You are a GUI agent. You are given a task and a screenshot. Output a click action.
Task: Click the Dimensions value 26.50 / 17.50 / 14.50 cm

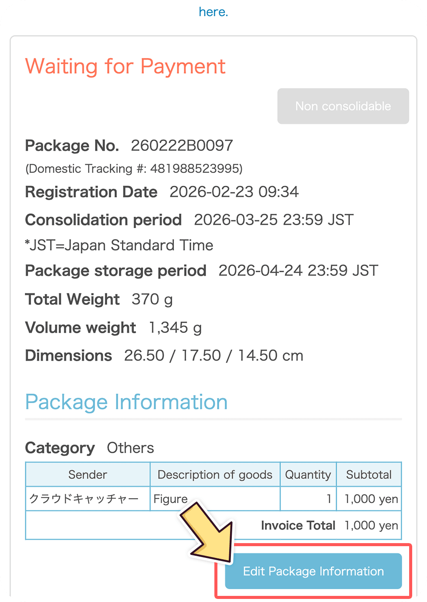click(213, 355)
